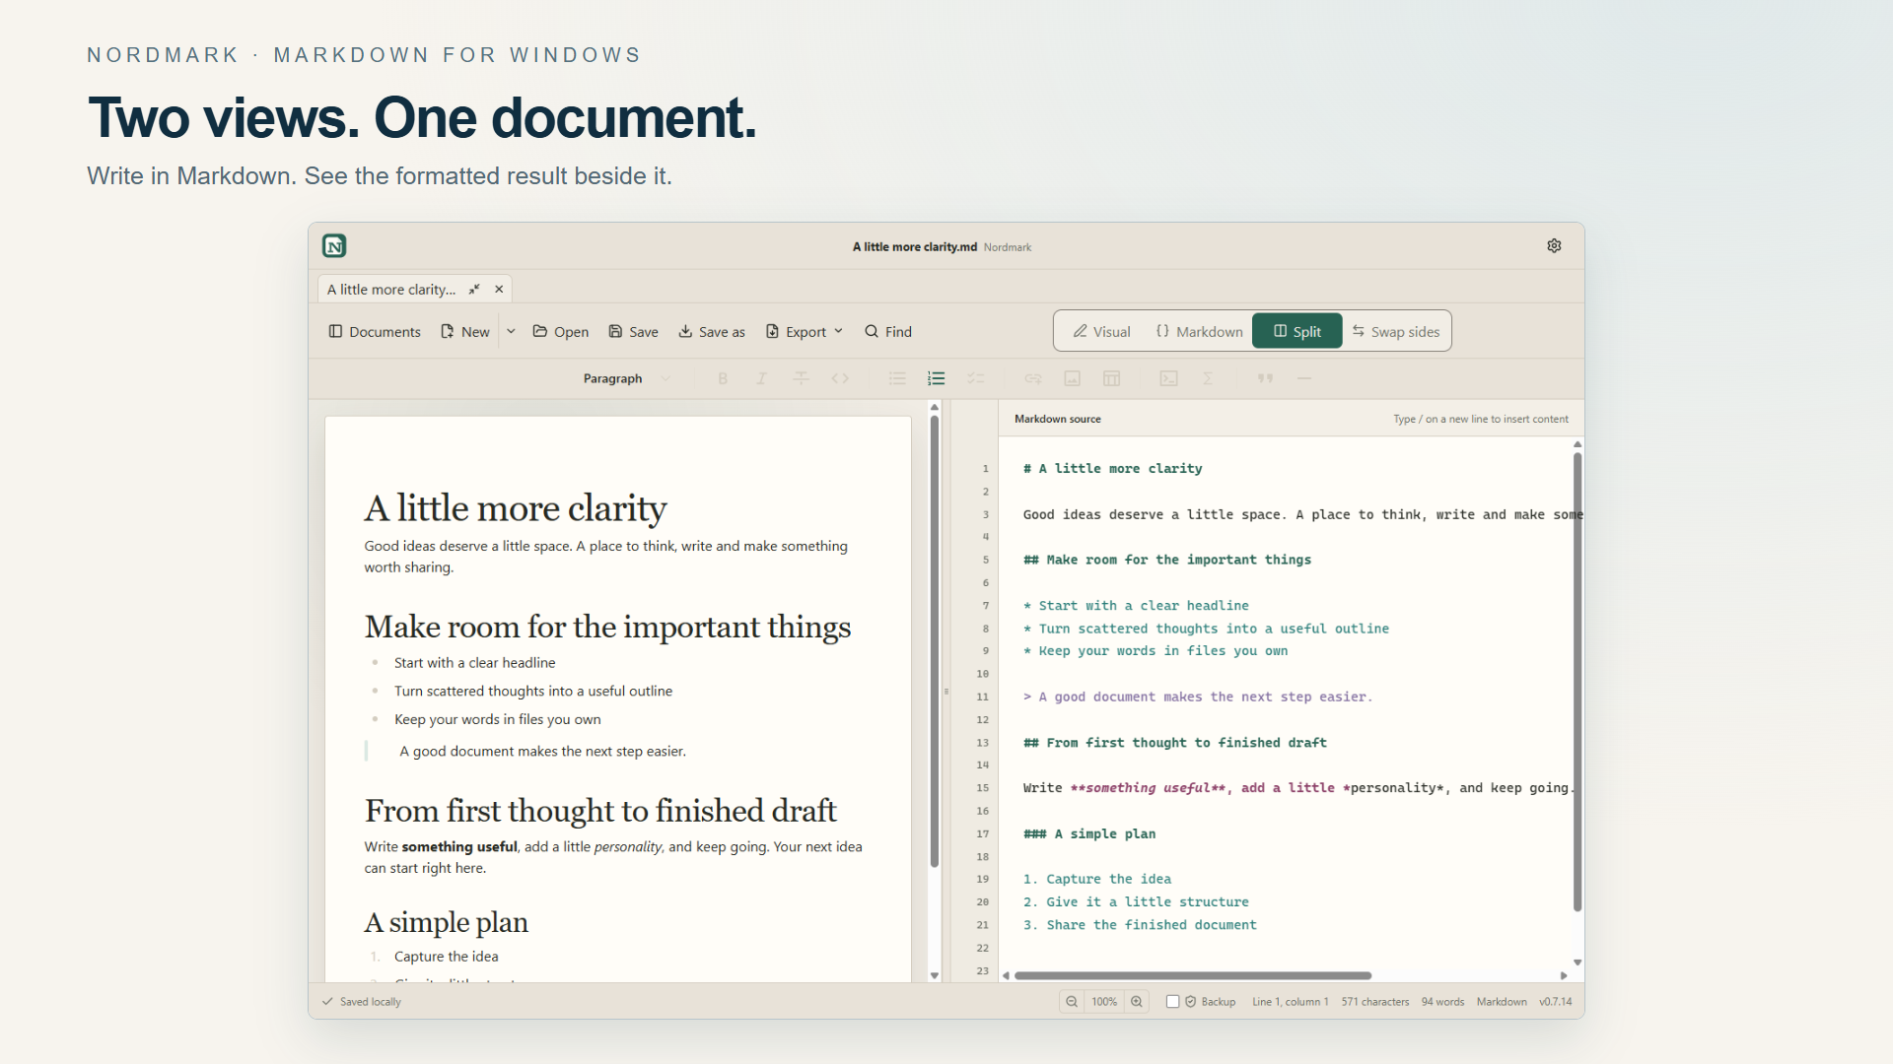Click the Backup shield icon
1893x1064 pixels.
click(x=1190, y=1002)
